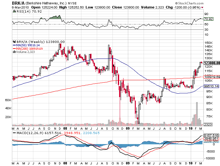Click the 130K price axis label
This screenshot has width=220, height=166.
click(209, 58)
